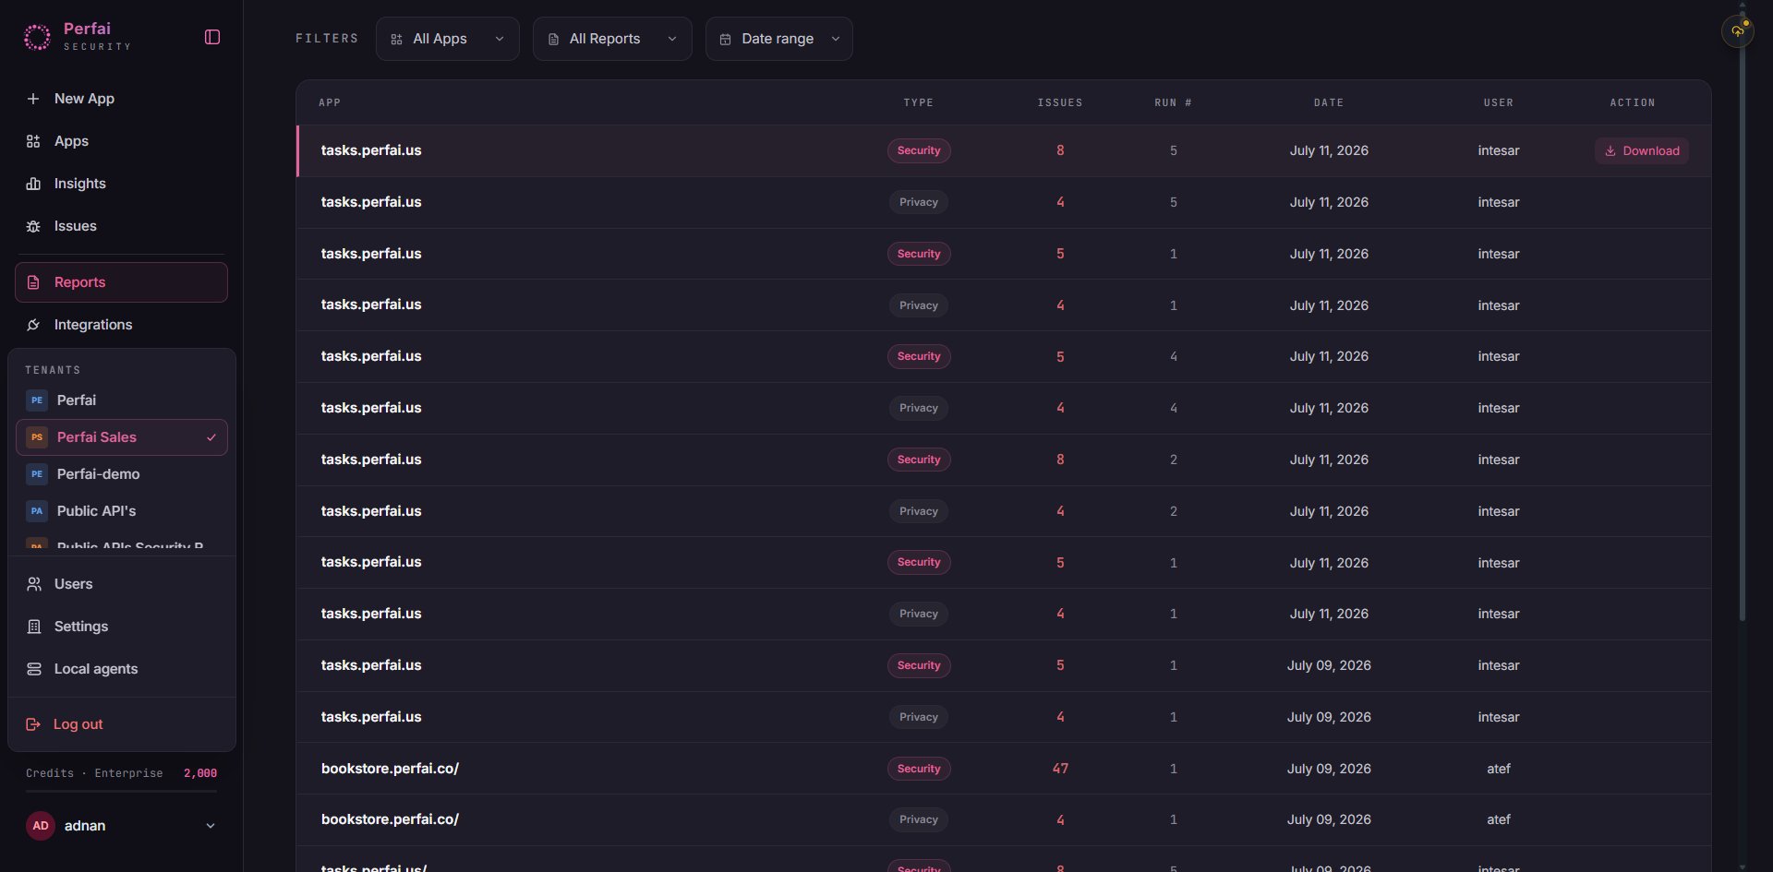Click user atef in bookstore Security row
The image size is (1773, 872).
[x=1499, y=769]
